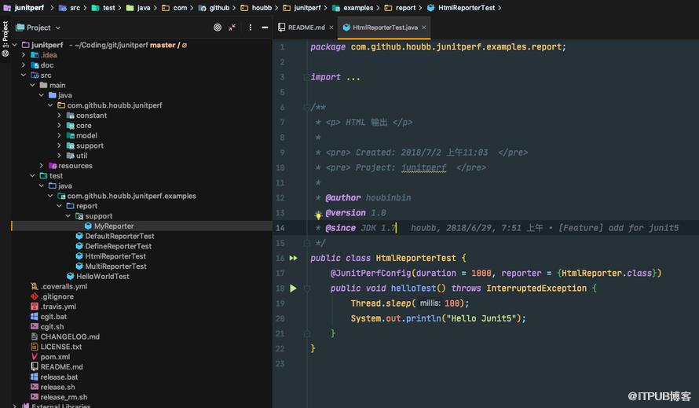
Task: Toggle fold of the javadoc comment at line 6
Action: pos(307,107)
